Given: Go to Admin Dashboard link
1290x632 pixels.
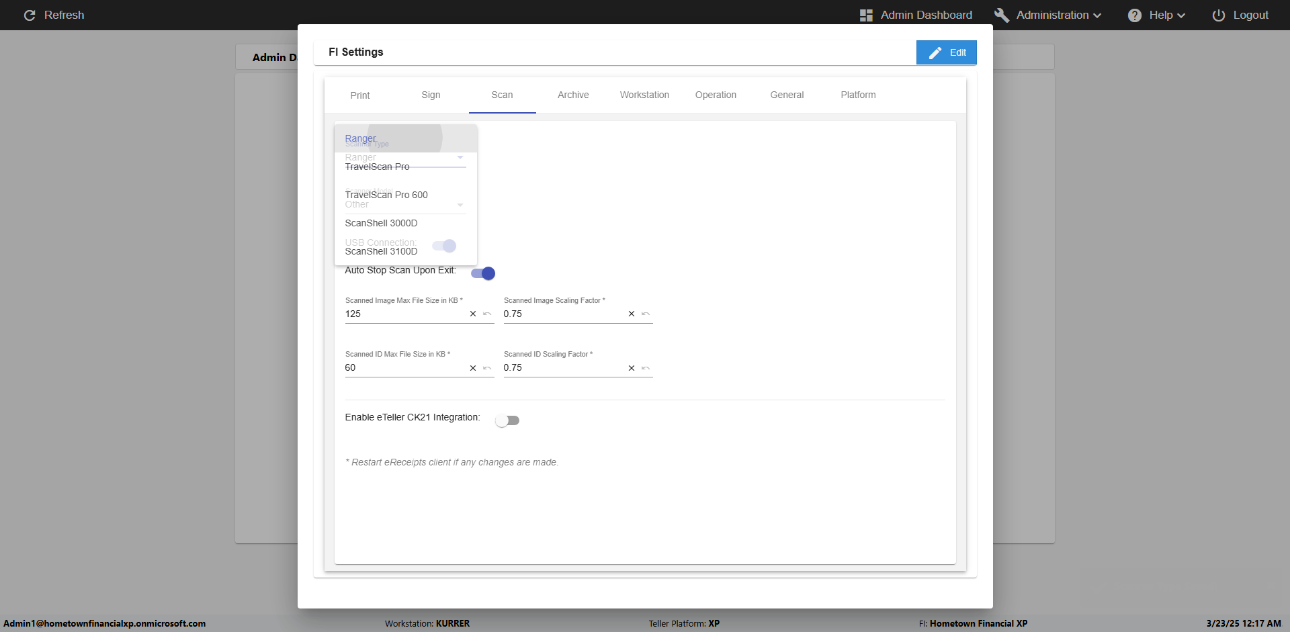Looking at the screenshot, I should [916, 15].
